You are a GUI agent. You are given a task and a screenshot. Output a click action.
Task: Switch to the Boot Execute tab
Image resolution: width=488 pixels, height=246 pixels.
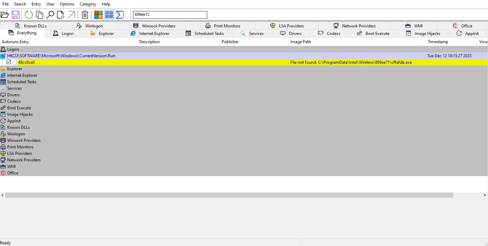click(x=373, y=33)
